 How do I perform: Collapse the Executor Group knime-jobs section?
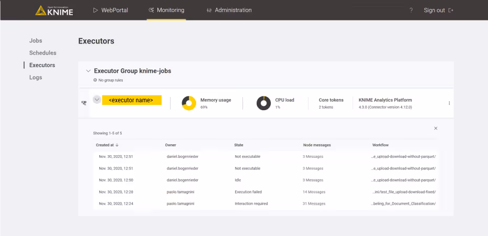coord(88,71)
